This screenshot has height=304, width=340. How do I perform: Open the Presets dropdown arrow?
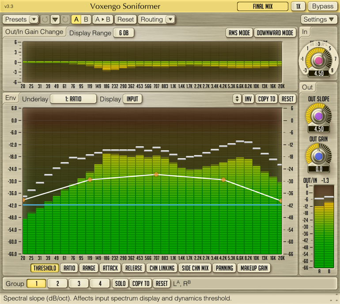pos(34,19)
